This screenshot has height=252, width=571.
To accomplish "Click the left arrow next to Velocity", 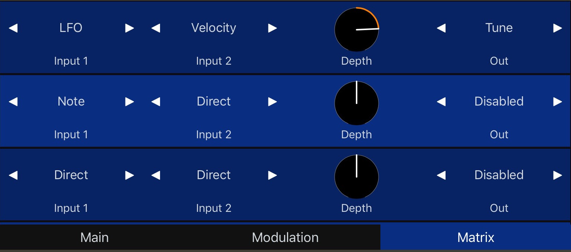I will click(157, 28).
